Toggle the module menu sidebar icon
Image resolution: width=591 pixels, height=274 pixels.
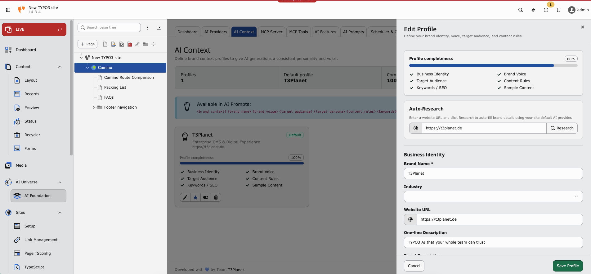pyautogui.click(x=8, y=10)
